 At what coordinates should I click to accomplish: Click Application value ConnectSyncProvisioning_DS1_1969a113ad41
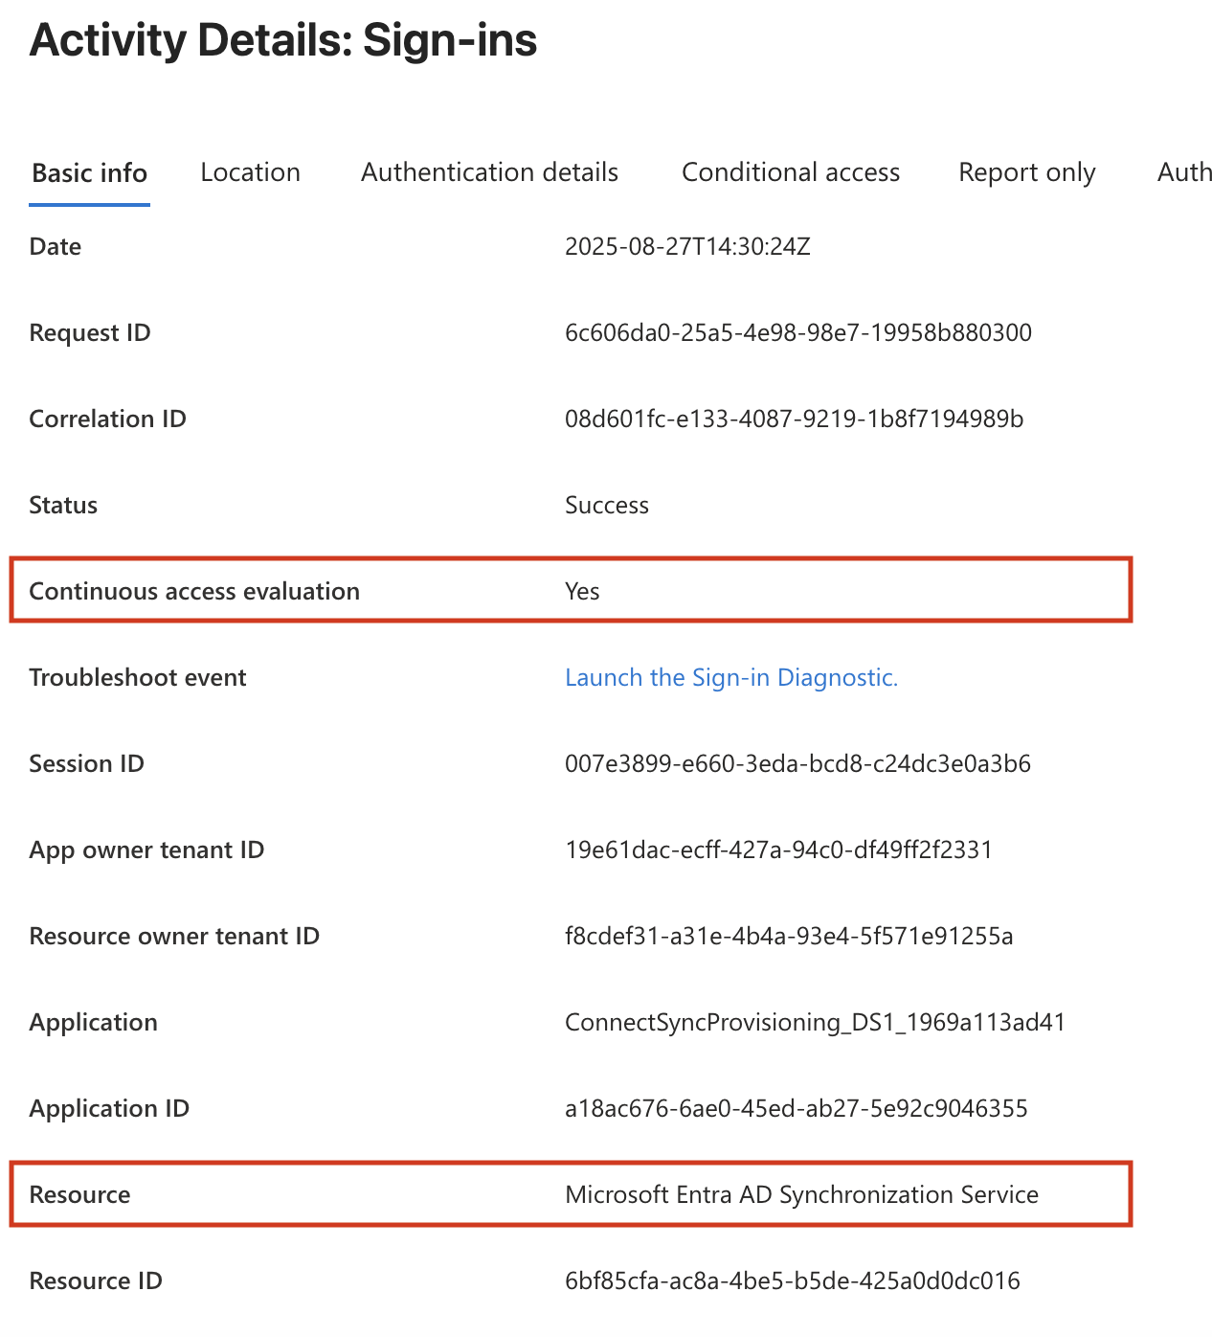click(x=816, y=1023)
